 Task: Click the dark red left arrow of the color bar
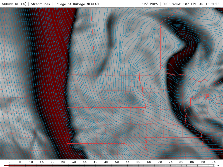7,166
